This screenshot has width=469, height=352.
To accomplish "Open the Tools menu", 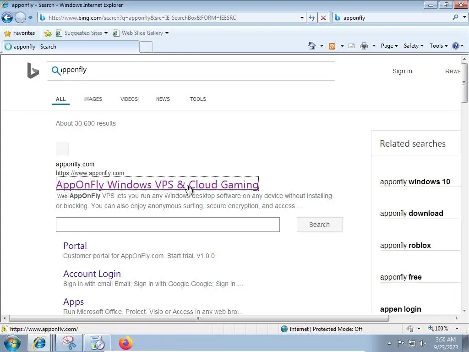I will point(438,46).
